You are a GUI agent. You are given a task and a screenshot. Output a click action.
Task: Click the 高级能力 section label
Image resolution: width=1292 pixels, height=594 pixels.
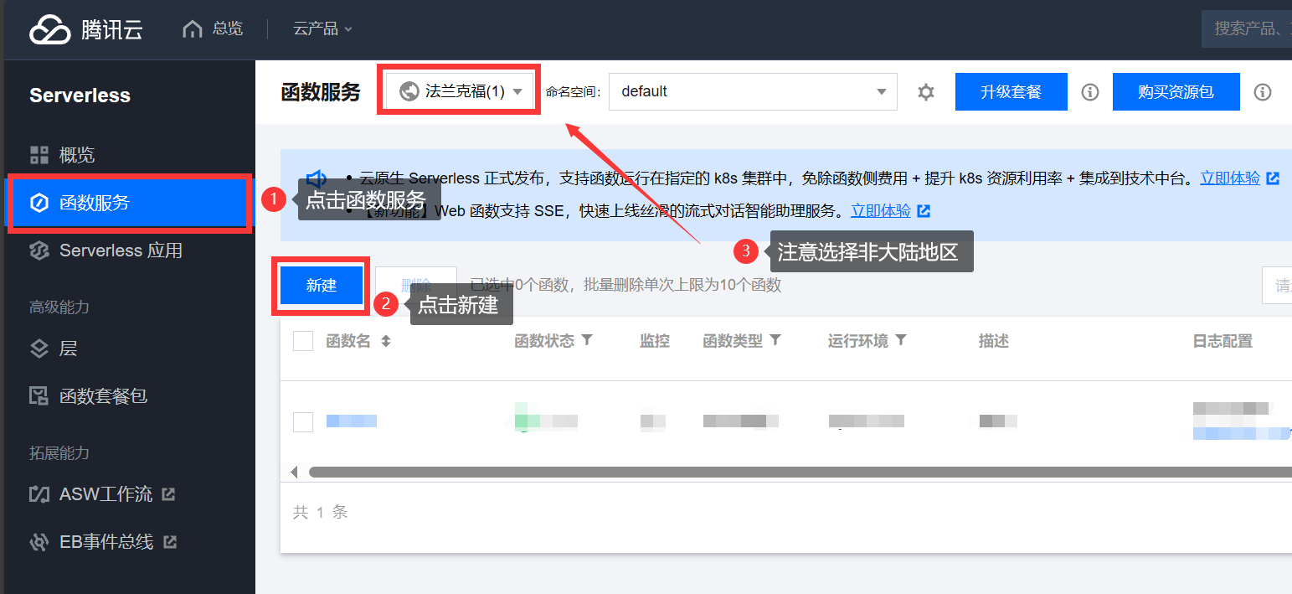click(59, 307)
